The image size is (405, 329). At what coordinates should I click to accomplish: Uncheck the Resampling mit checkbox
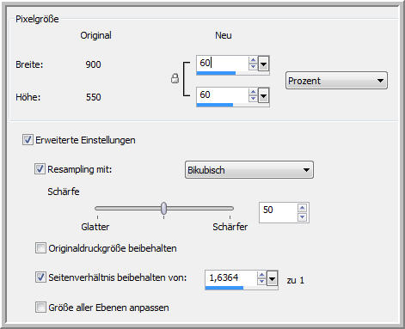tap(40, 169)
